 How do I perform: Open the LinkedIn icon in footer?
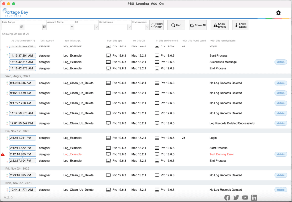[254, 197]
